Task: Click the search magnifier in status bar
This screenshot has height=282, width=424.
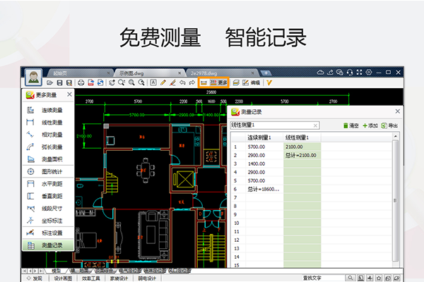Action: [x=351, y=278]
